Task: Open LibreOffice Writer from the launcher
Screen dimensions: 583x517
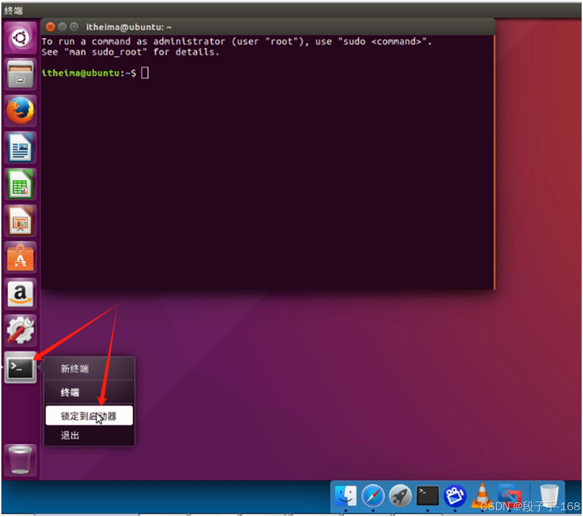Action: coord(20,148)
